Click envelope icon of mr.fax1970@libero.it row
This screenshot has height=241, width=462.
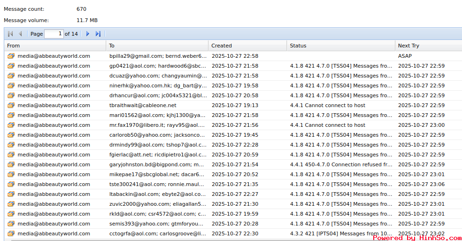click(11, 125)
